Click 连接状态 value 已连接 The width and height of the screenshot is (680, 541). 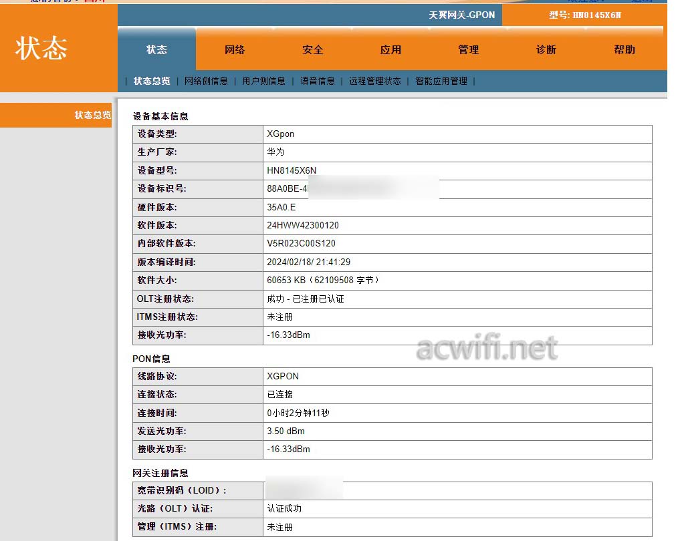279,394
